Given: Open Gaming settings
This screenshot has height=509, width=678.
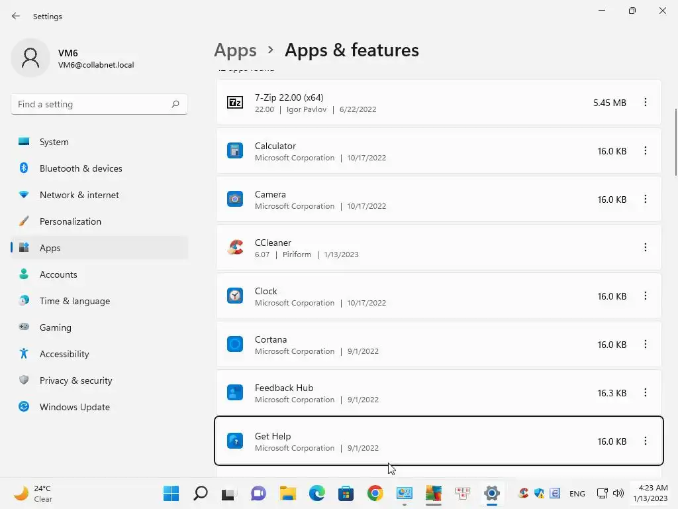Looking at the screenshot, I should pos(99,327).
